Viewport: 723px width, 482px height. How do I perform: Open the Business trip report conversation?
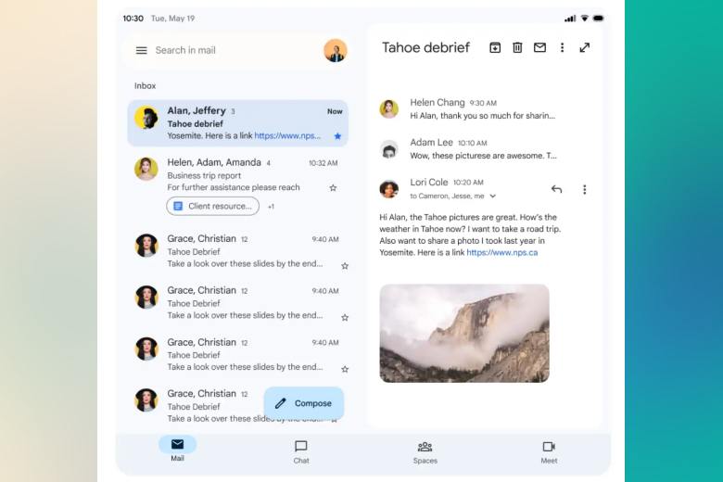click(237, 188)
